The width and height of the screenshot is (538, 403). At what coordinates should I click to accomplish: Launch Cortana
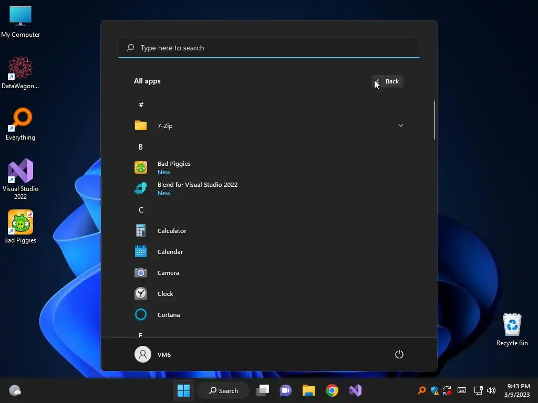[268, 315]
